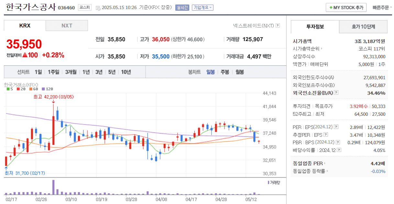Click the 넥스트레이드(NXT) link
The height and width of the screenshot is (204, 394).
pos(253,26)
